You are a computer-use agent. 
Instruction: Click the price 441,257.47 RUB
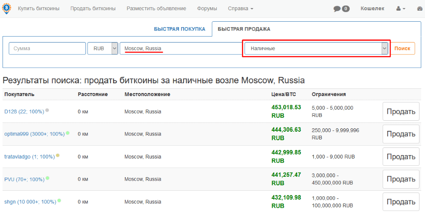pos(286,179)
